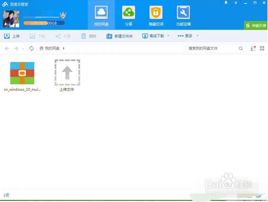Open the 更多 (More) menu
Viewport: 268px width, 202px height.
(185, 36)
